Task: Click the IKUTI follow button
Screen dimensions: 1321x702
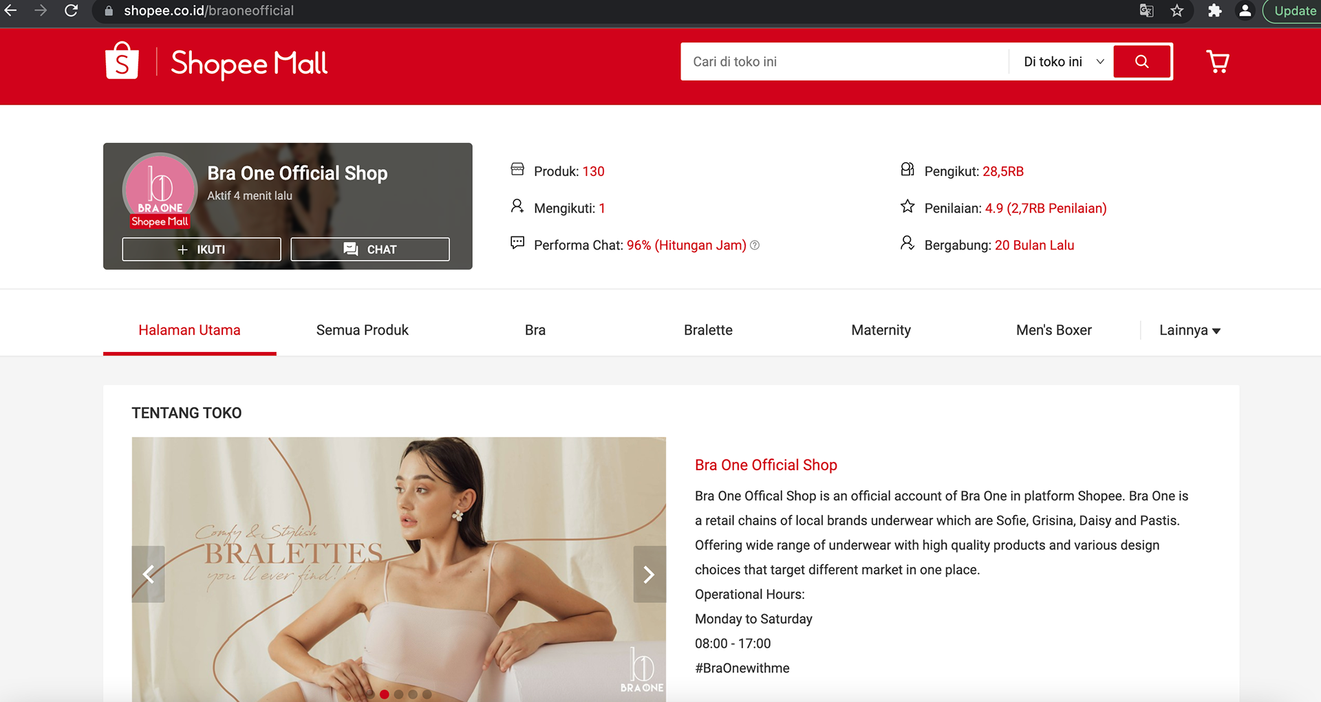Action: pyautogui.click(x=202, y=250)
